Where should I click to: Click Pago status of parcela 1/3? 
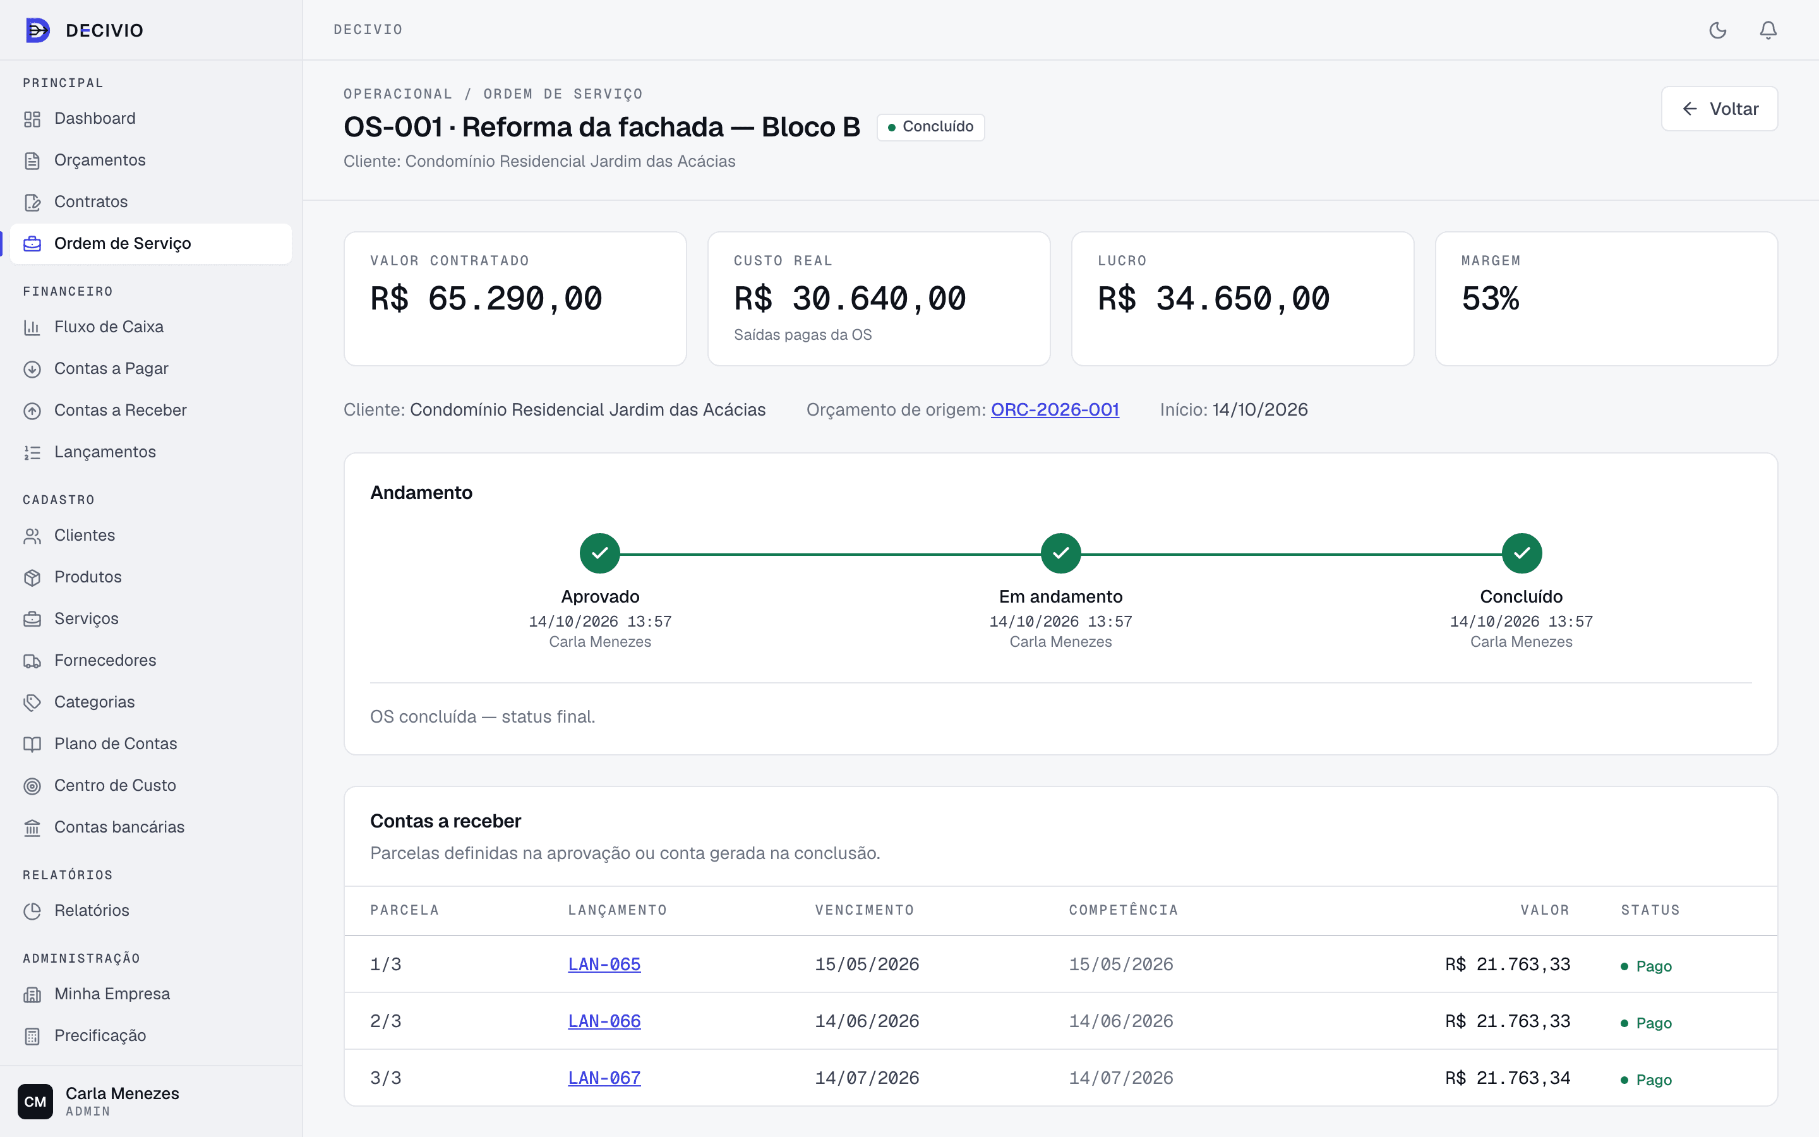coord(1646,966)
